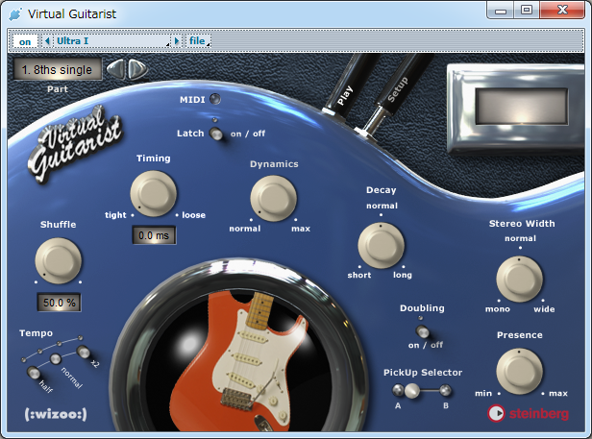Image resolution: width=592 pixels, height=439 pixels.
Task: Click the Steinberg logo
Action: pos(528,413)
